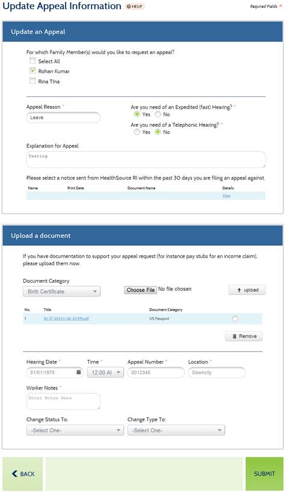Expand the Change Status To dropdown
288x492 pixels.
pos(75,430)
